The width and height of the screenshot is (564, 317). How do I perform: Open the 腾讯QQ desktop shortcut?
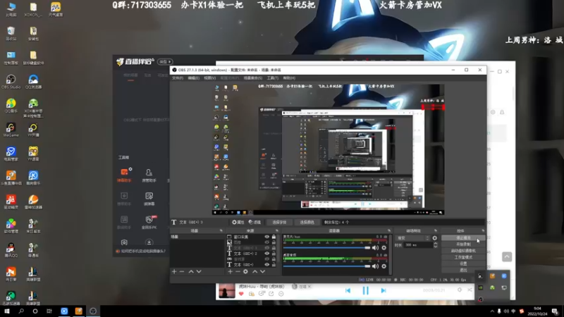(x=11, y=250)
